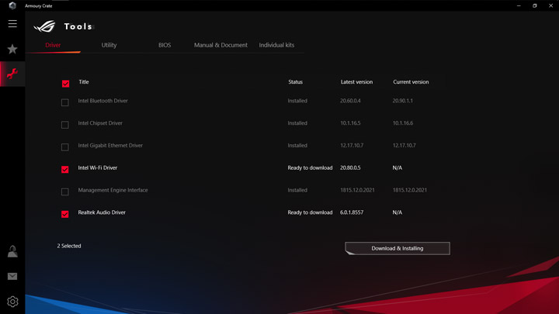Image resolution: width=559 pixels, height=314 pixels.
Task: Click the Status column header
Action: (x=295, y=82)
